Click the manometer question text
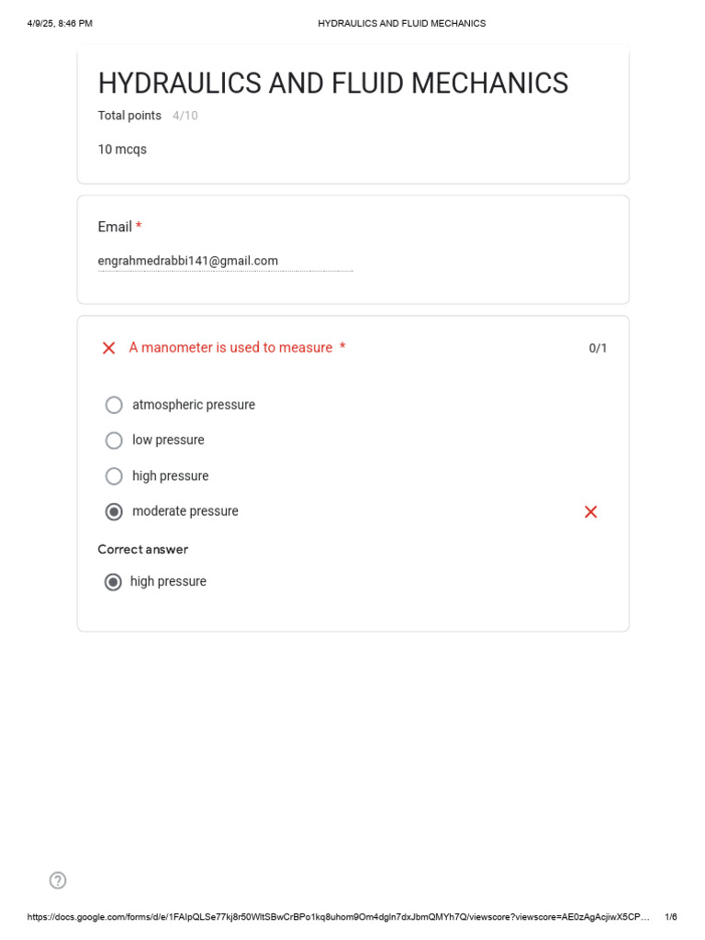 tap(230, 347)
